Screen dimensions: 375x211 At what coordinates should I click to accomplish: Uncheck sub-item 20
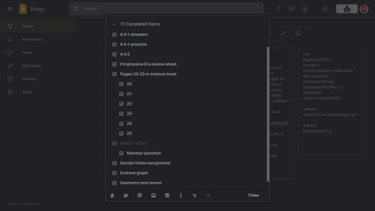point(121,84)
